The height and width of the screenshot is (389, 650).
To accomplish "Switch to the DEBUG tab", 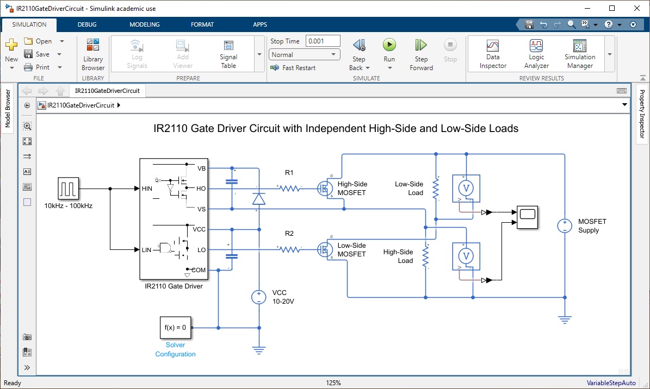I will [x=87, y=24].
